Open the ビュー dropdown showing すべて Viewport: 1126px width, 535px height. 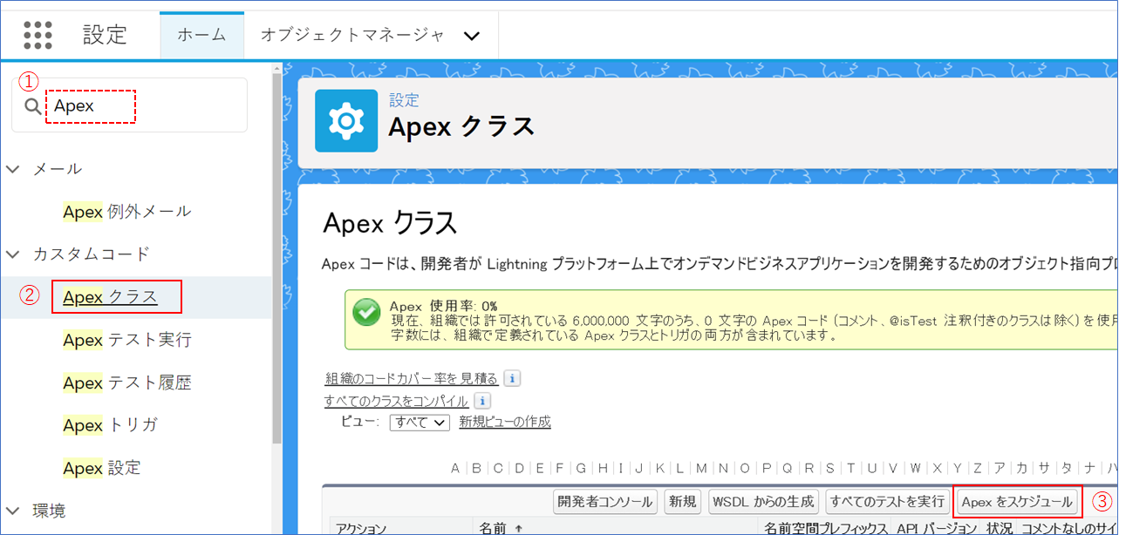[419, 423]
